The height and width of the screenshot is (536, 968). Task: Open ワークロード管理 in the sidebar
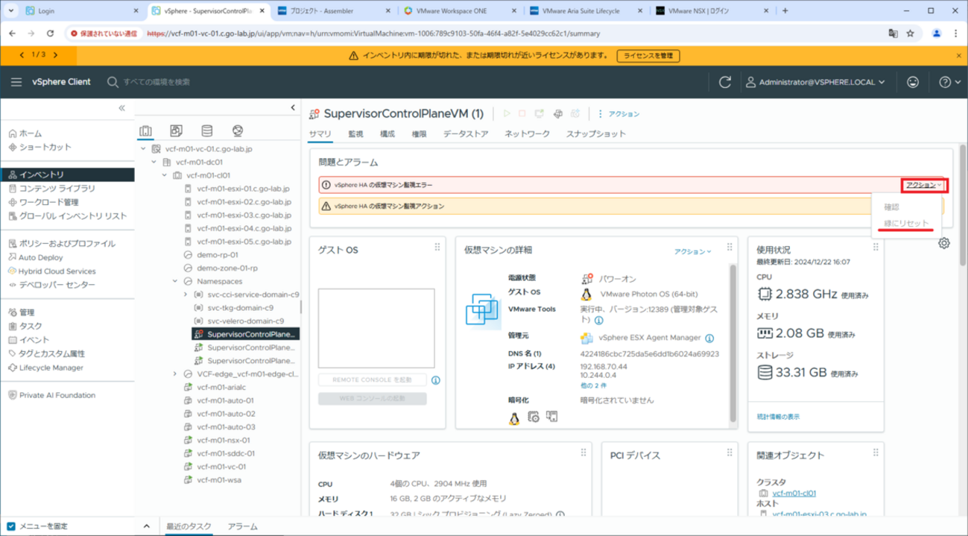[x=49, y=202]
